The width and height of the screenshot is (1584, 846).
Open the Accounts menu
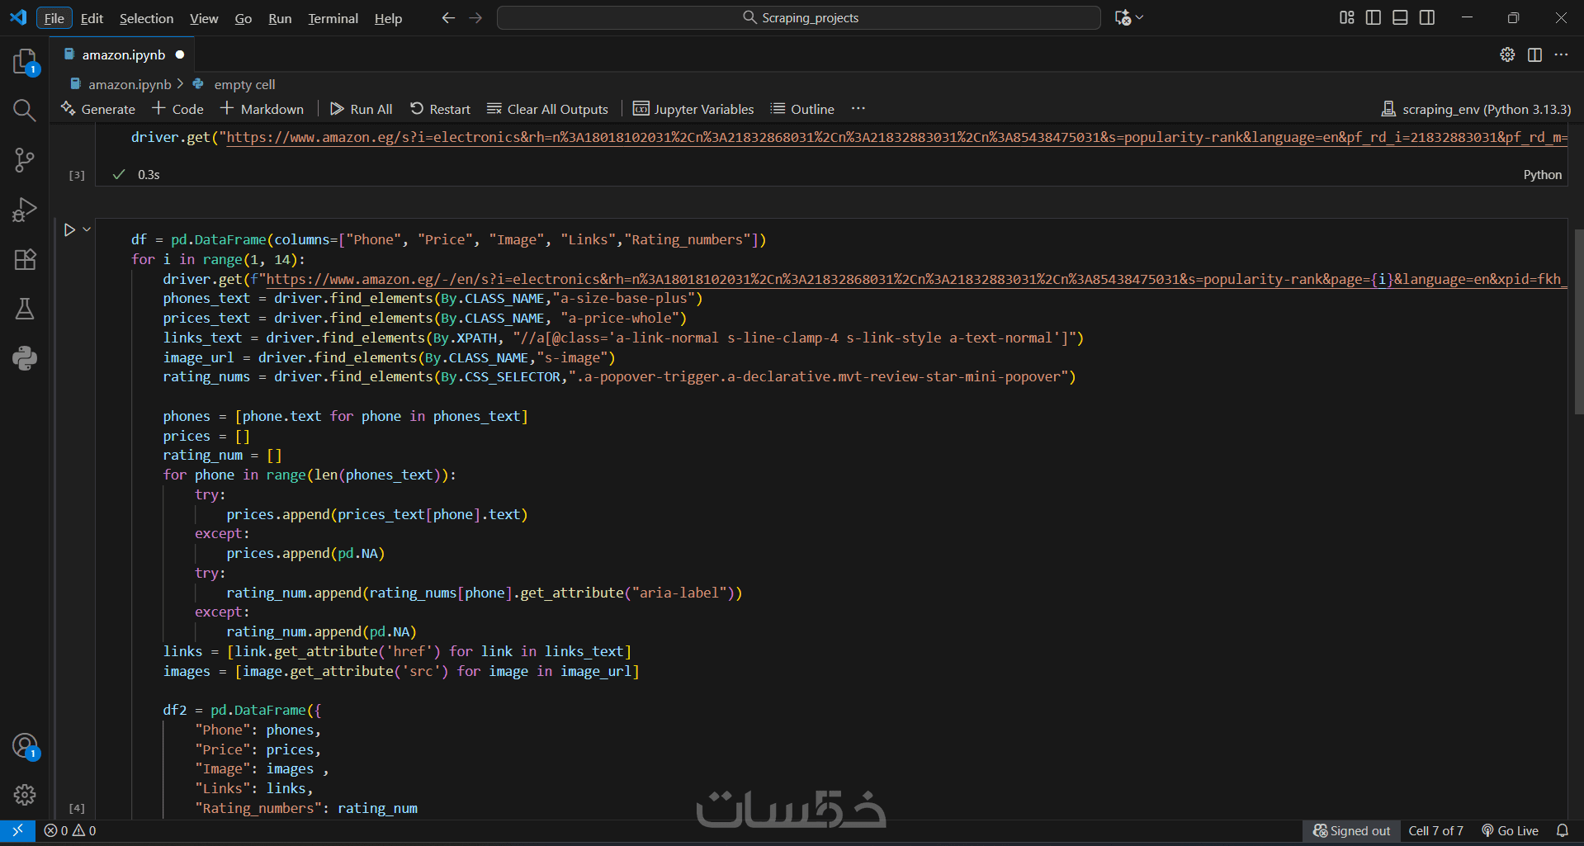[25, 746]
